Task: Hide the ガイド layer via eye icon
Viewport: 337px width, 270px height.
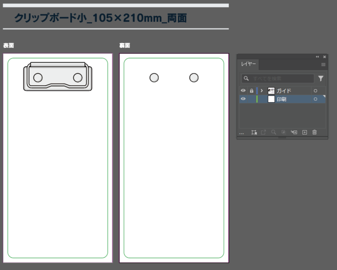Action: (x=243, y=91)
